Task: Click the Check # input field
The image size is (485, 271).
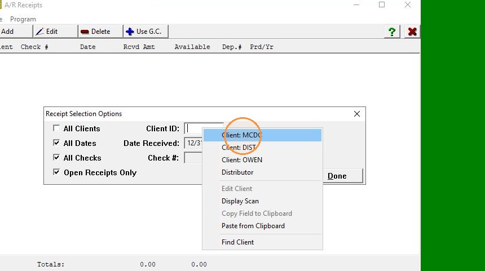Action: [193, 158]
